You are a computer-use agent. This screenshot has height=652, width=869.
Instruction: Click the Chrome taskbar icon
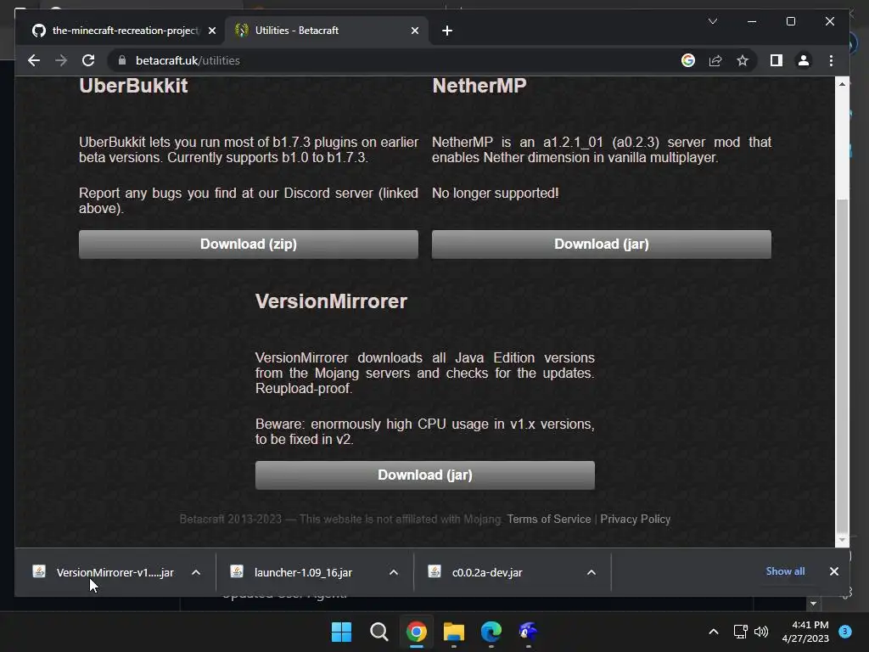pyautogui.click(x=416, y=632)
